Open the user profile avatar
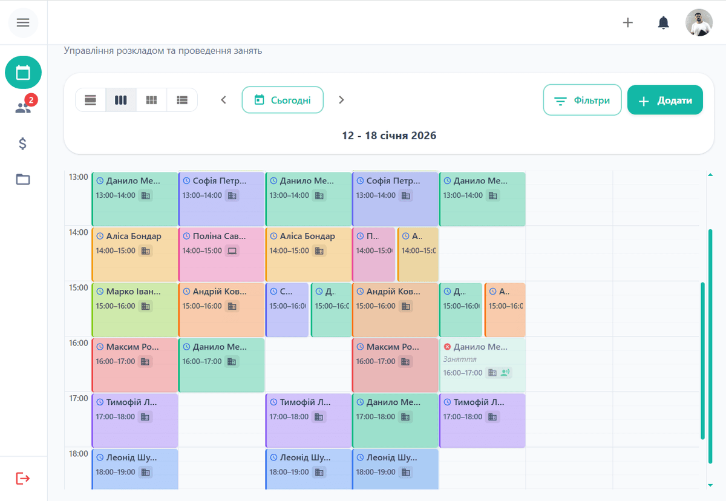The width and height of the screenshot is (726, 501). coord(699,23)
